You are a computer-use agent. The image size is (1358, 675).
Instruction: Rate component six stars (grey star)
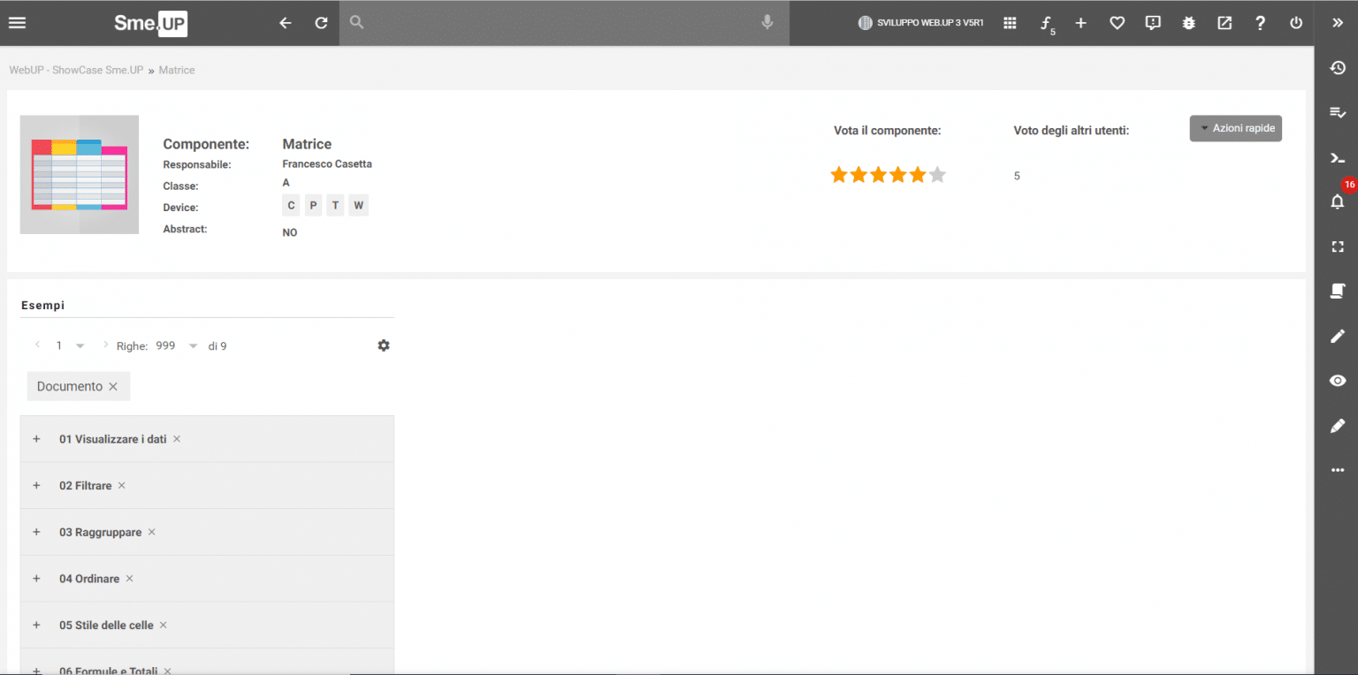[938, 175]
